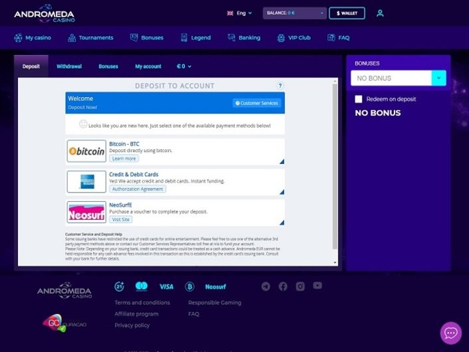
Task: Click the Customer Services button
Action: (257, 103)
